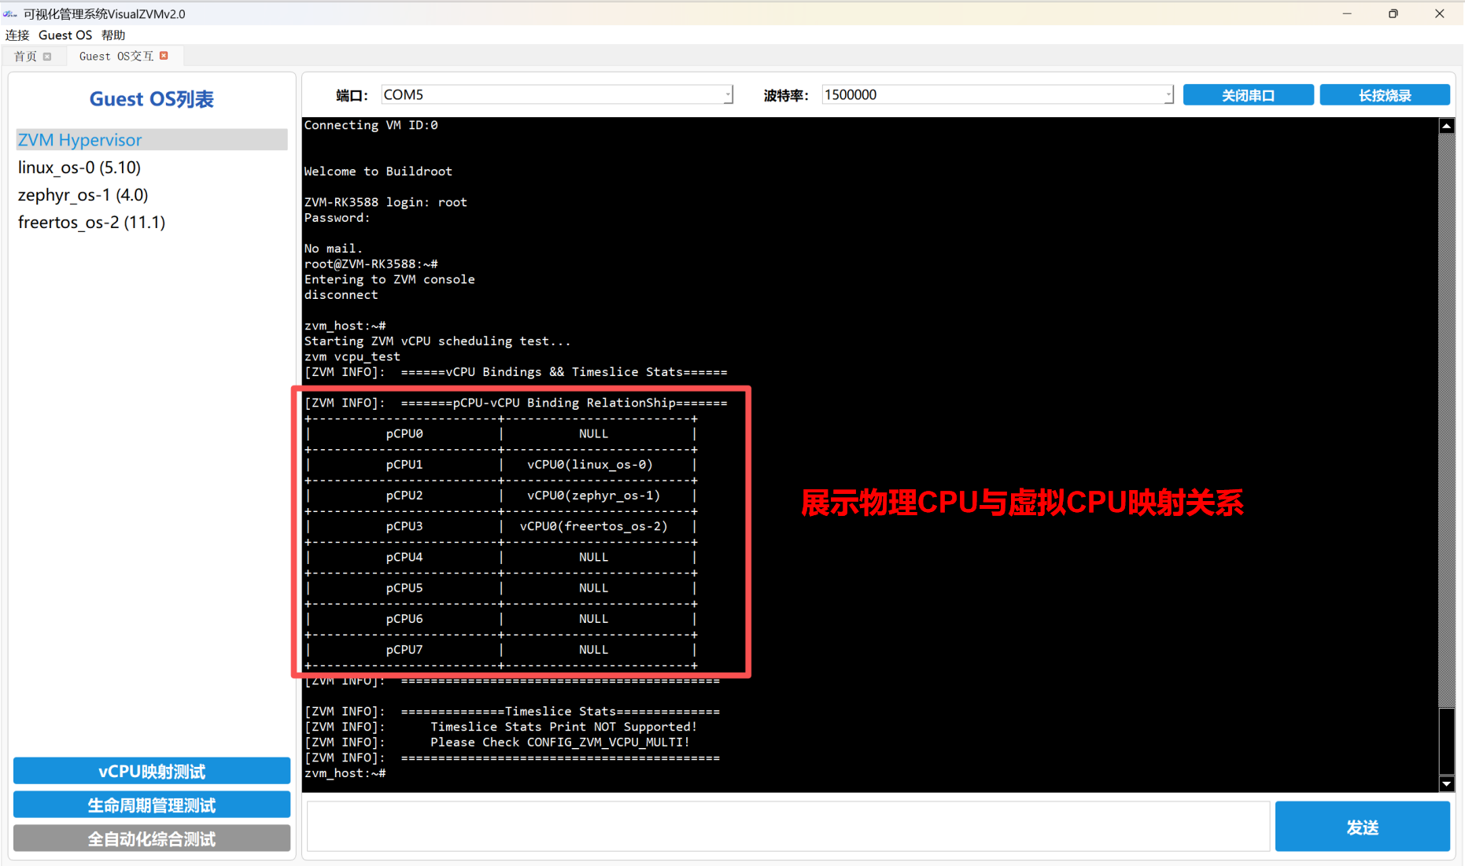Viewport: 1465px width, 866px height.
Task: Start the 生命周期管理测试 test
Action: (x=152, y=805)
